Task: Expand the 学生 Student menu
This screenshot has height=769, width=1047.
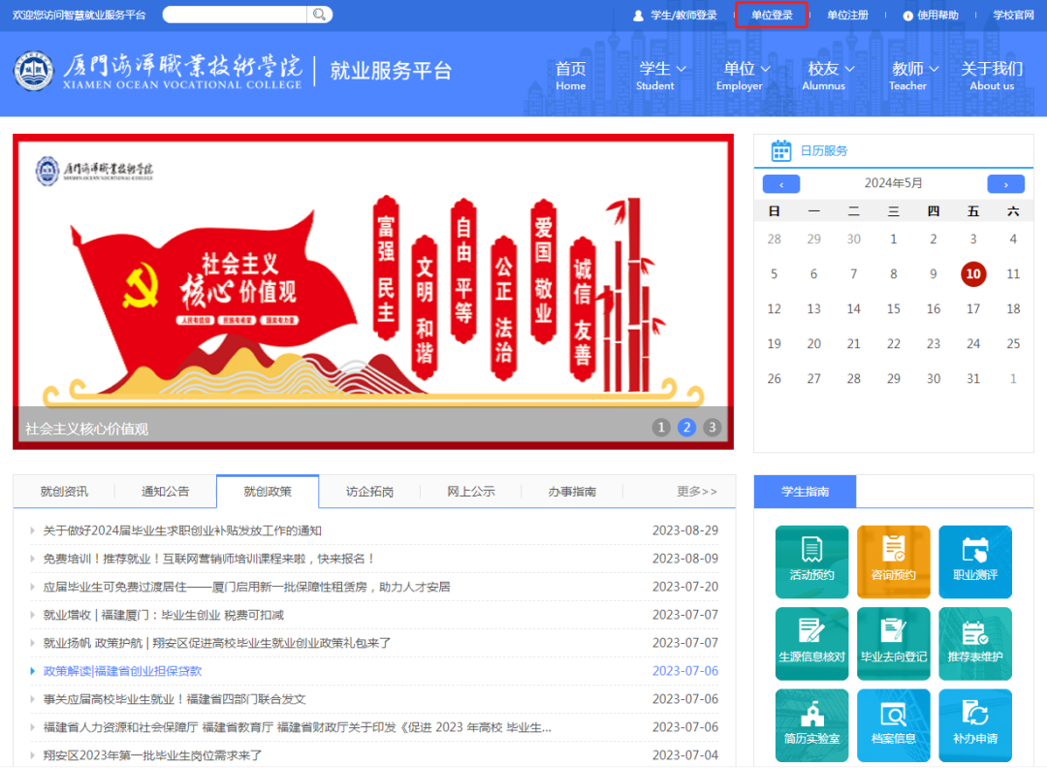Action: point(662,76)
